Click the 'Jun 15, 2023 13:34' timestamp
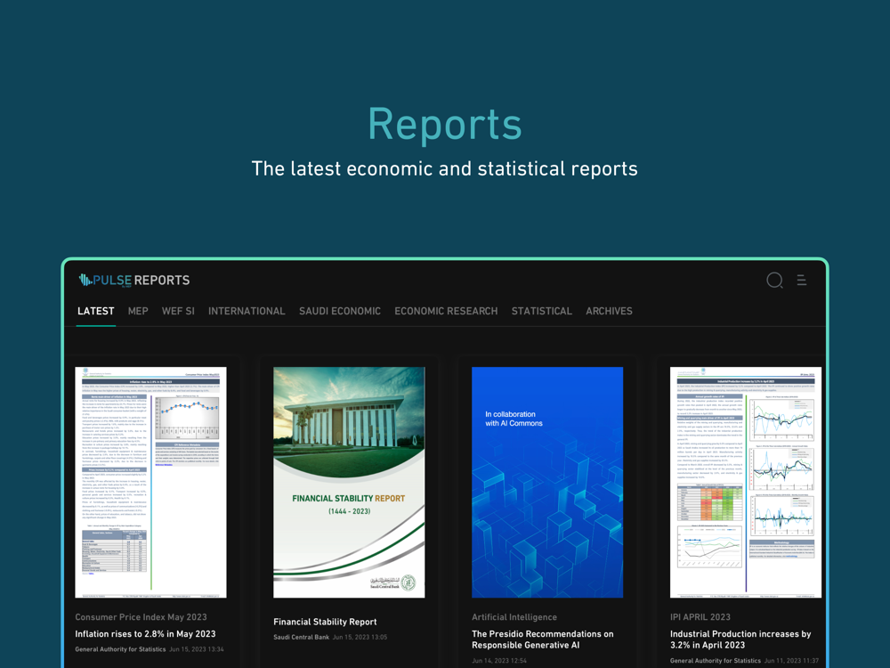890x668 pixels. click(x=197, y=649)
